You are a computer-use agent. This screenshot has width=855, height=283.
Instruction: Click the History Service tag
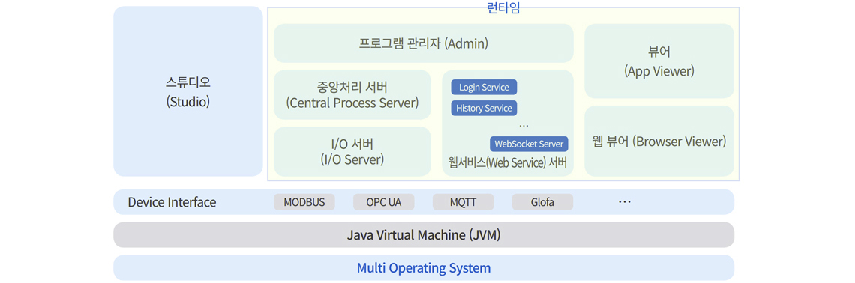pyautogui.click(x=484, y=109)
